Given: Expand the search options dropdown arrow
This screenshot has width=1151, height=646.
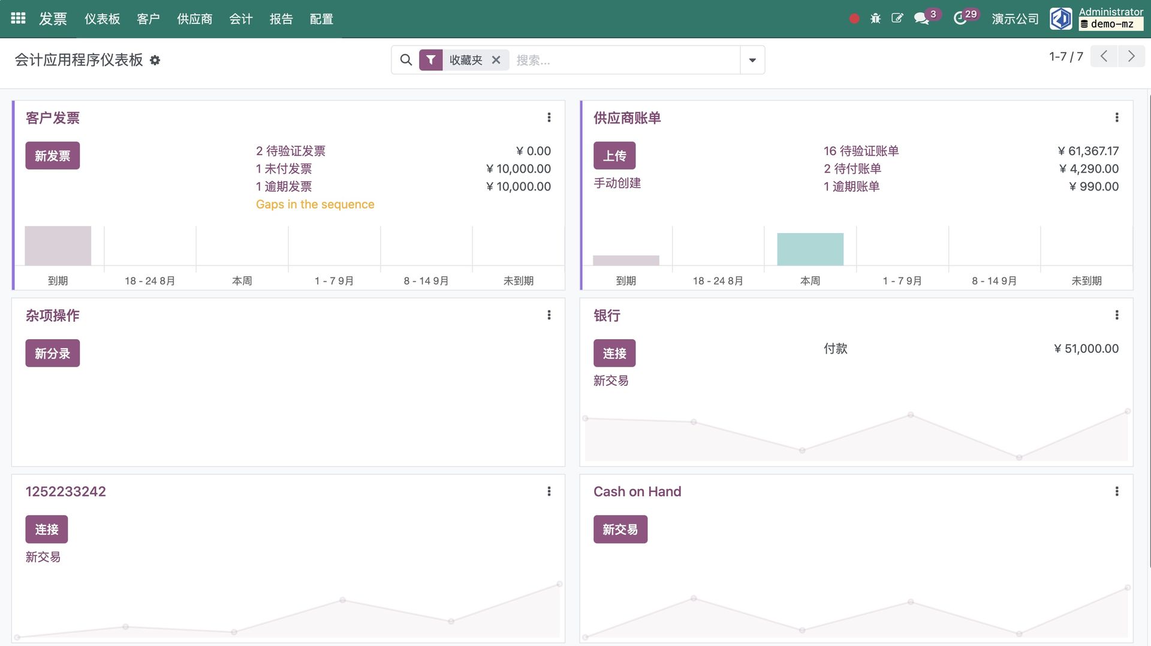Looking at the screenshot, I should click(x=752, y=60).
